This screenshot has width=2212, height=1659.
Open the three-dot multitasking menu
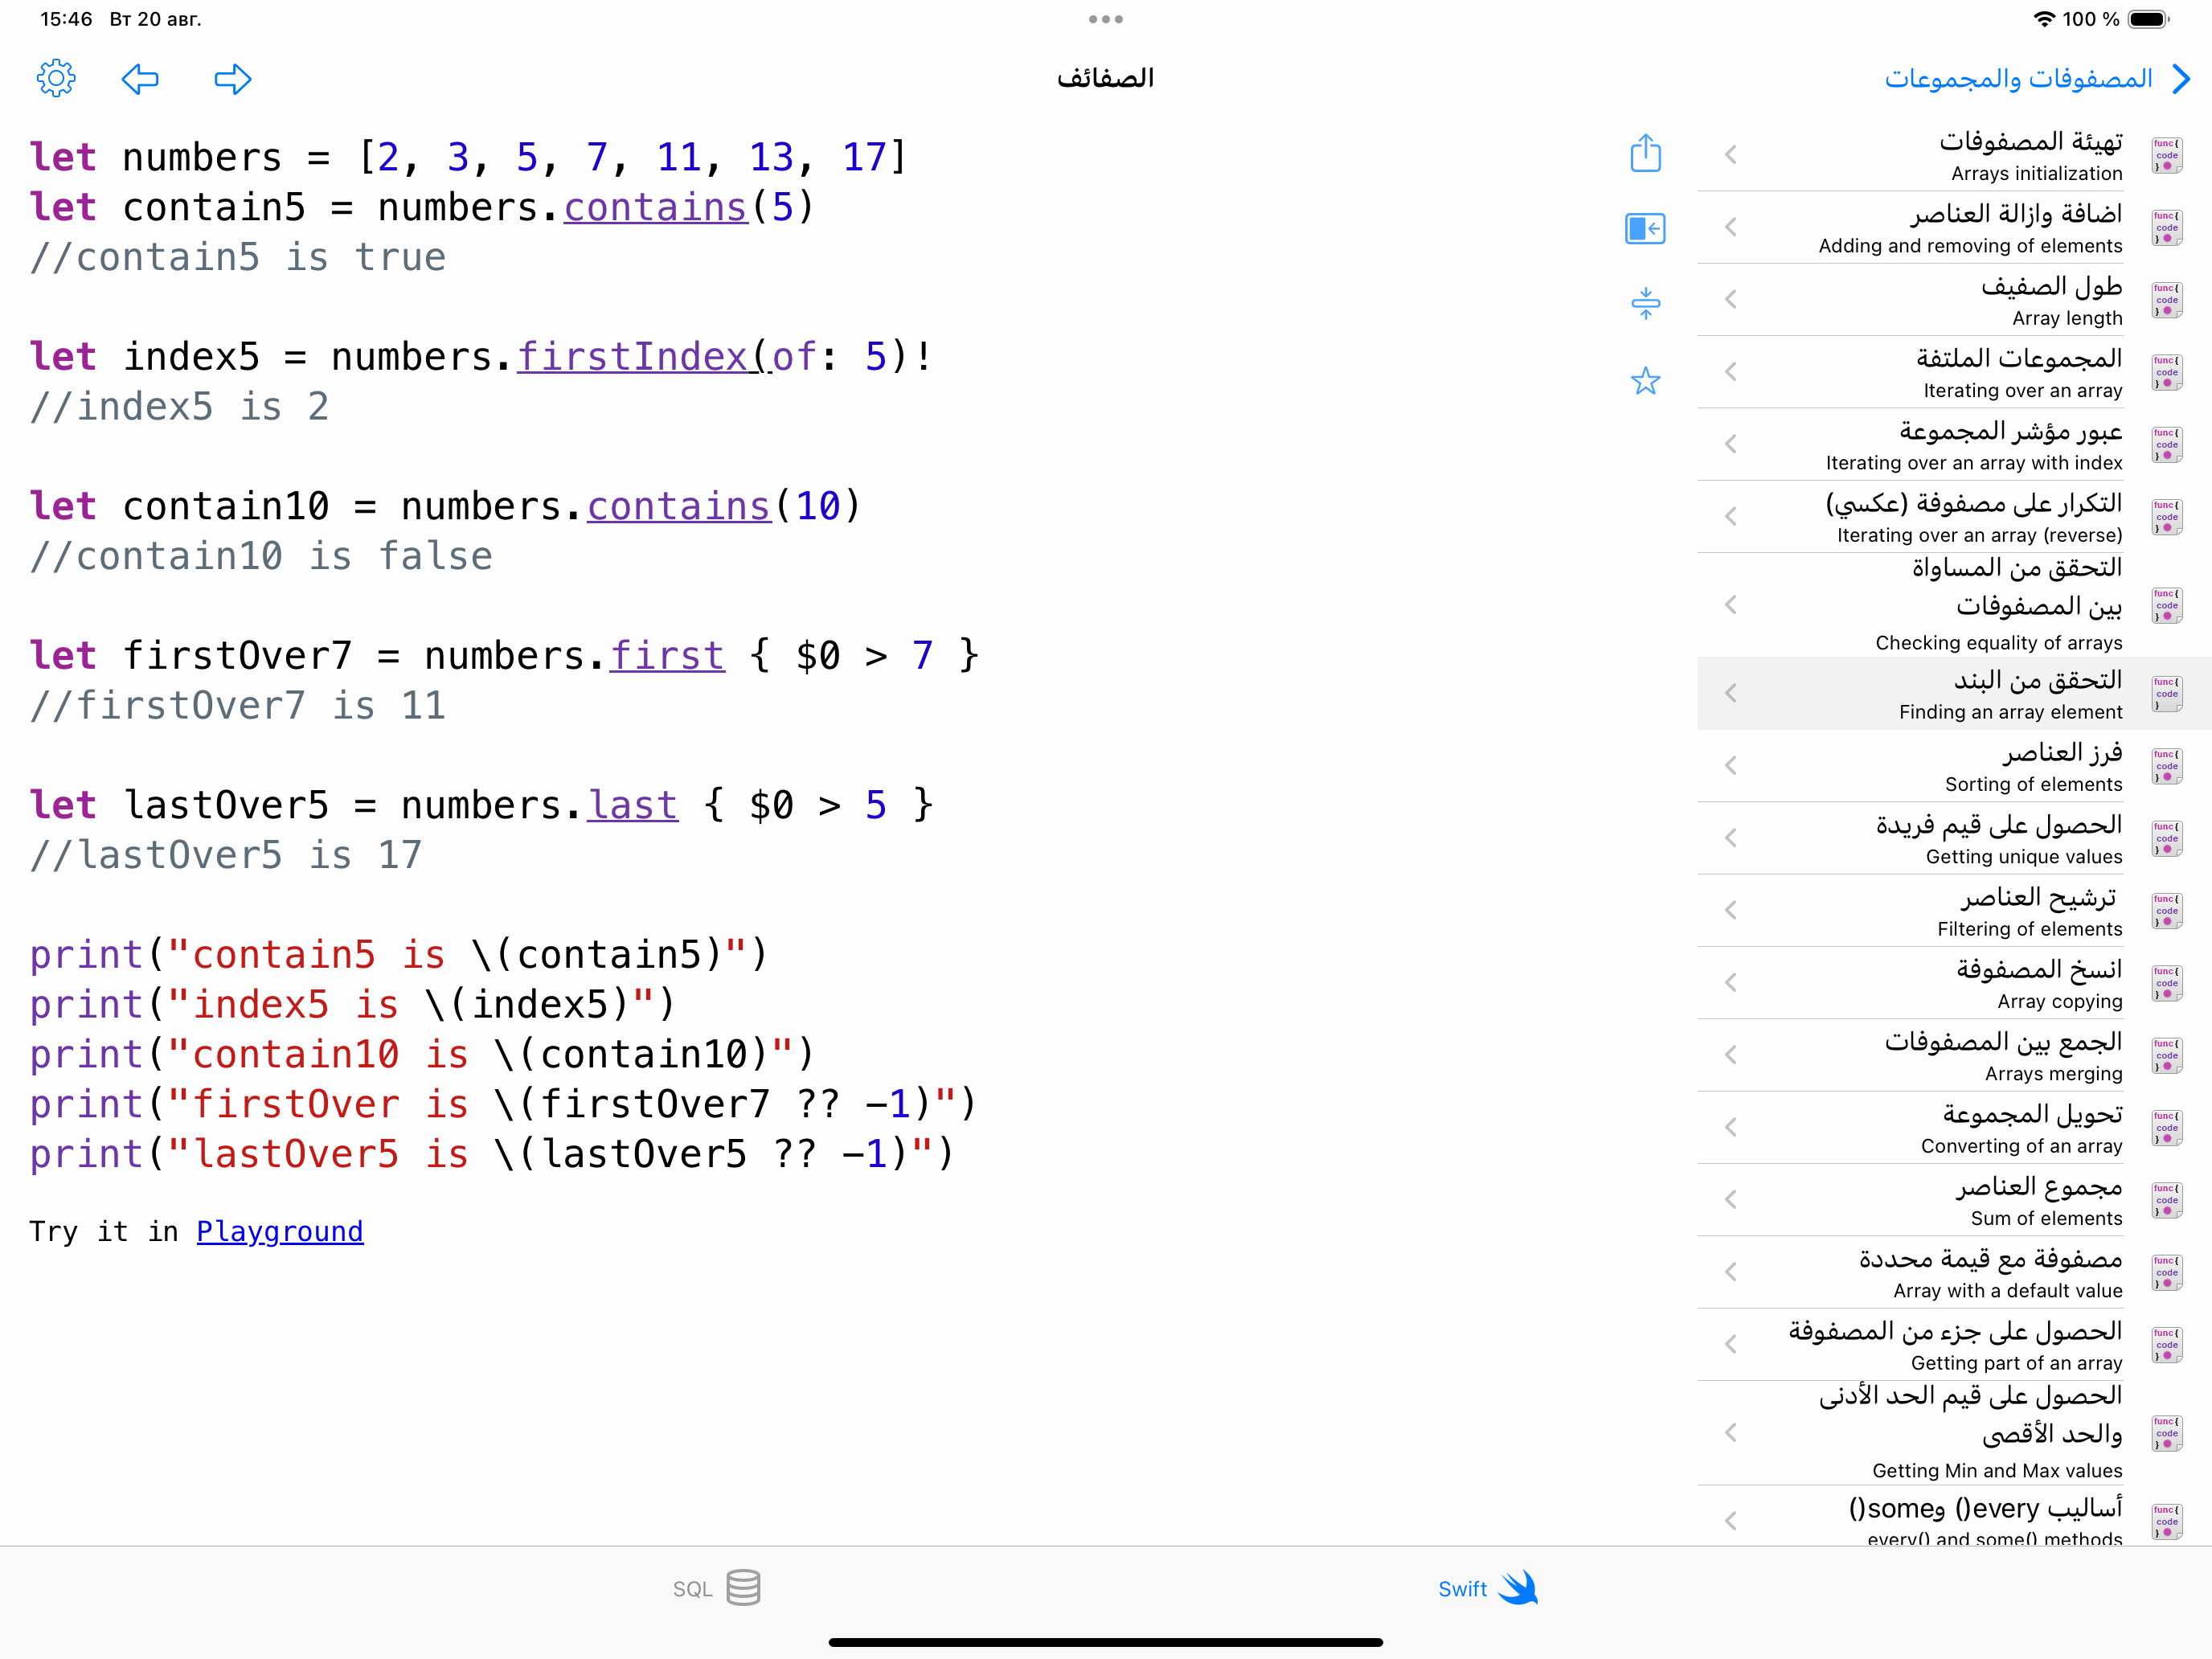point(1106,19)
